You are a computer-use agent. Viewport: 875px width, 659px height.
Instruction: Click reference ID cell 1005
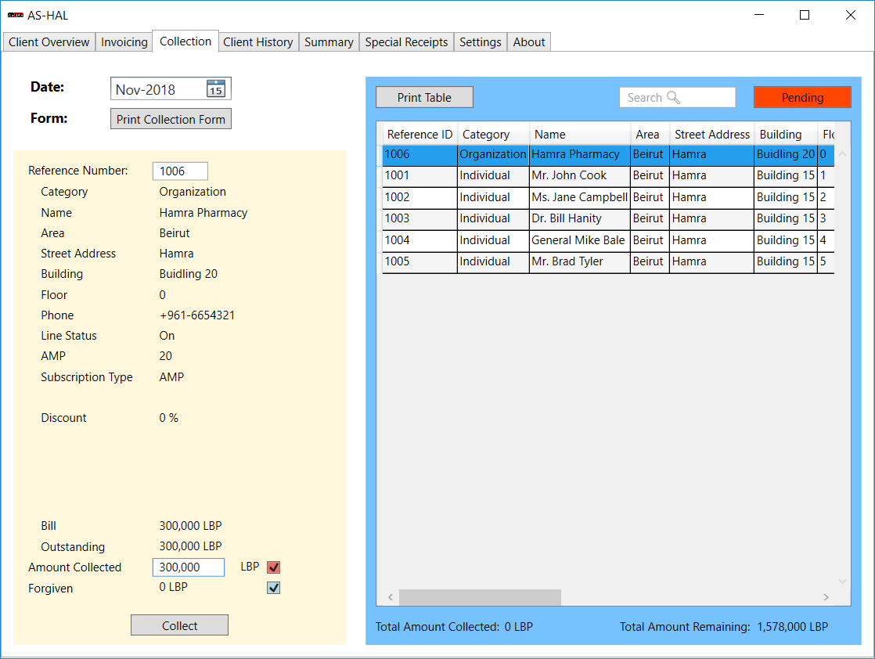(x=419, y=261)
